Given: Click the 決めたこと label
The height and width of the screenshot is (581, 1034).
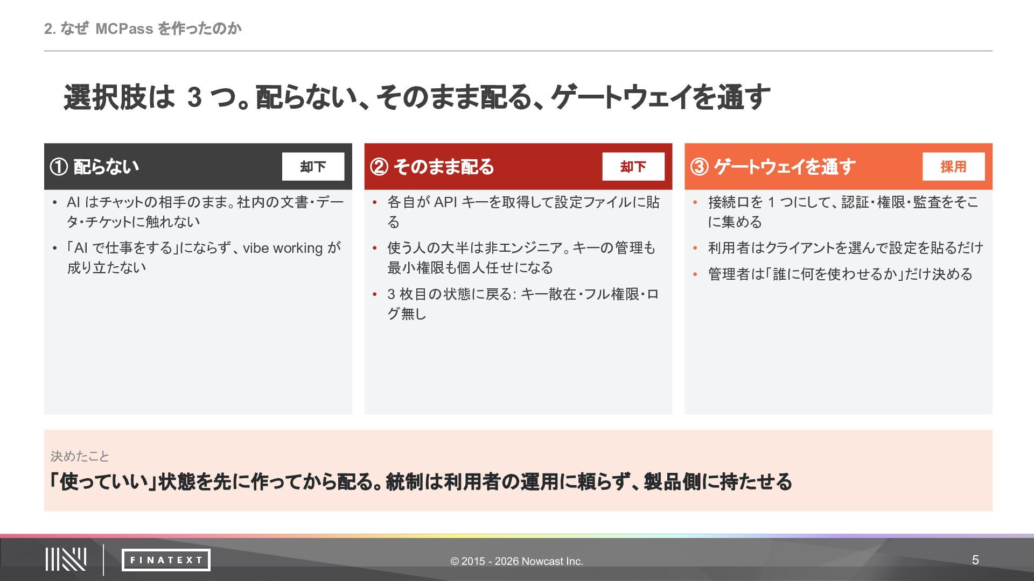Looking at the screenshot, I should pos(80,456).
